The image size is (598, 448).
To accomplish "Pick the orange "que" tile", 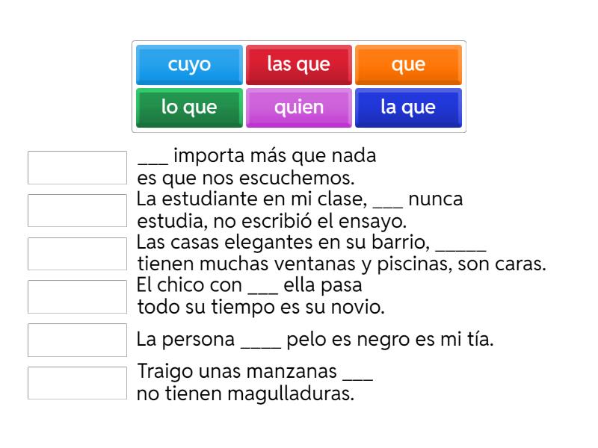I will tap(408, 64).
